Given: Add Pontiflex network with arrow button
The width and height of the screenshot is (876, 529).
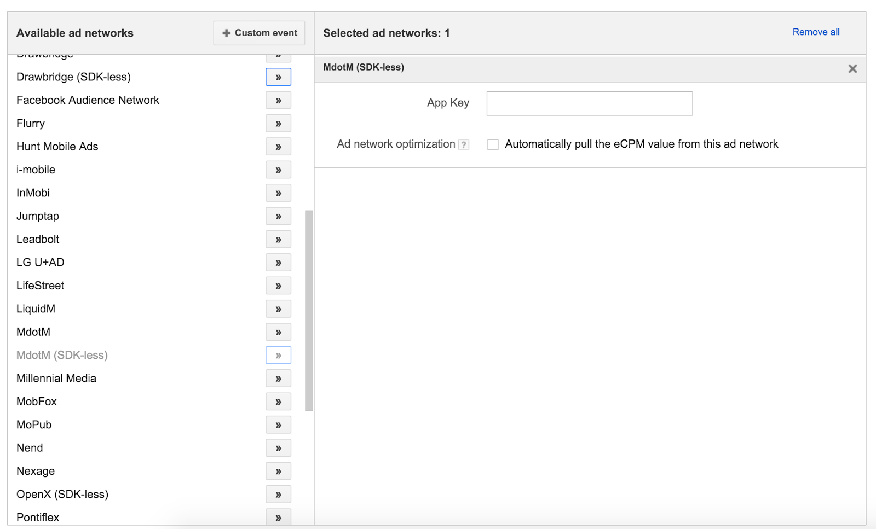Looking at the screenshot, I should point(278,517).
